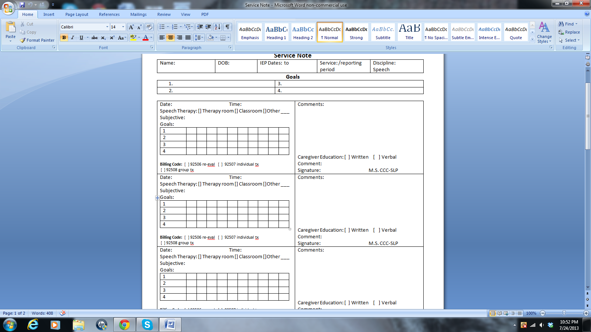Image resolution: width=591 pixels, height=332 pixels.
Task: Apply the Heading 1 style
Action: 276,32
